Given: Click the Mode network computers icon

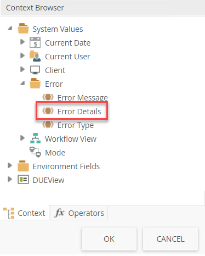Looking at the screenshot, I should pos(35,152).
